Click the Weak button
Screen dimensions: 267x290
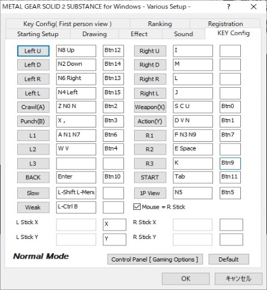tap(33, 208)
